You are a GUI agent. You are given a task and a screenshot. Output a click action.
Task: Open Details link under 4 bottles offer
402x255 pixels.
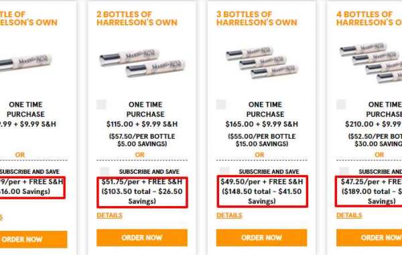(349, 215)
